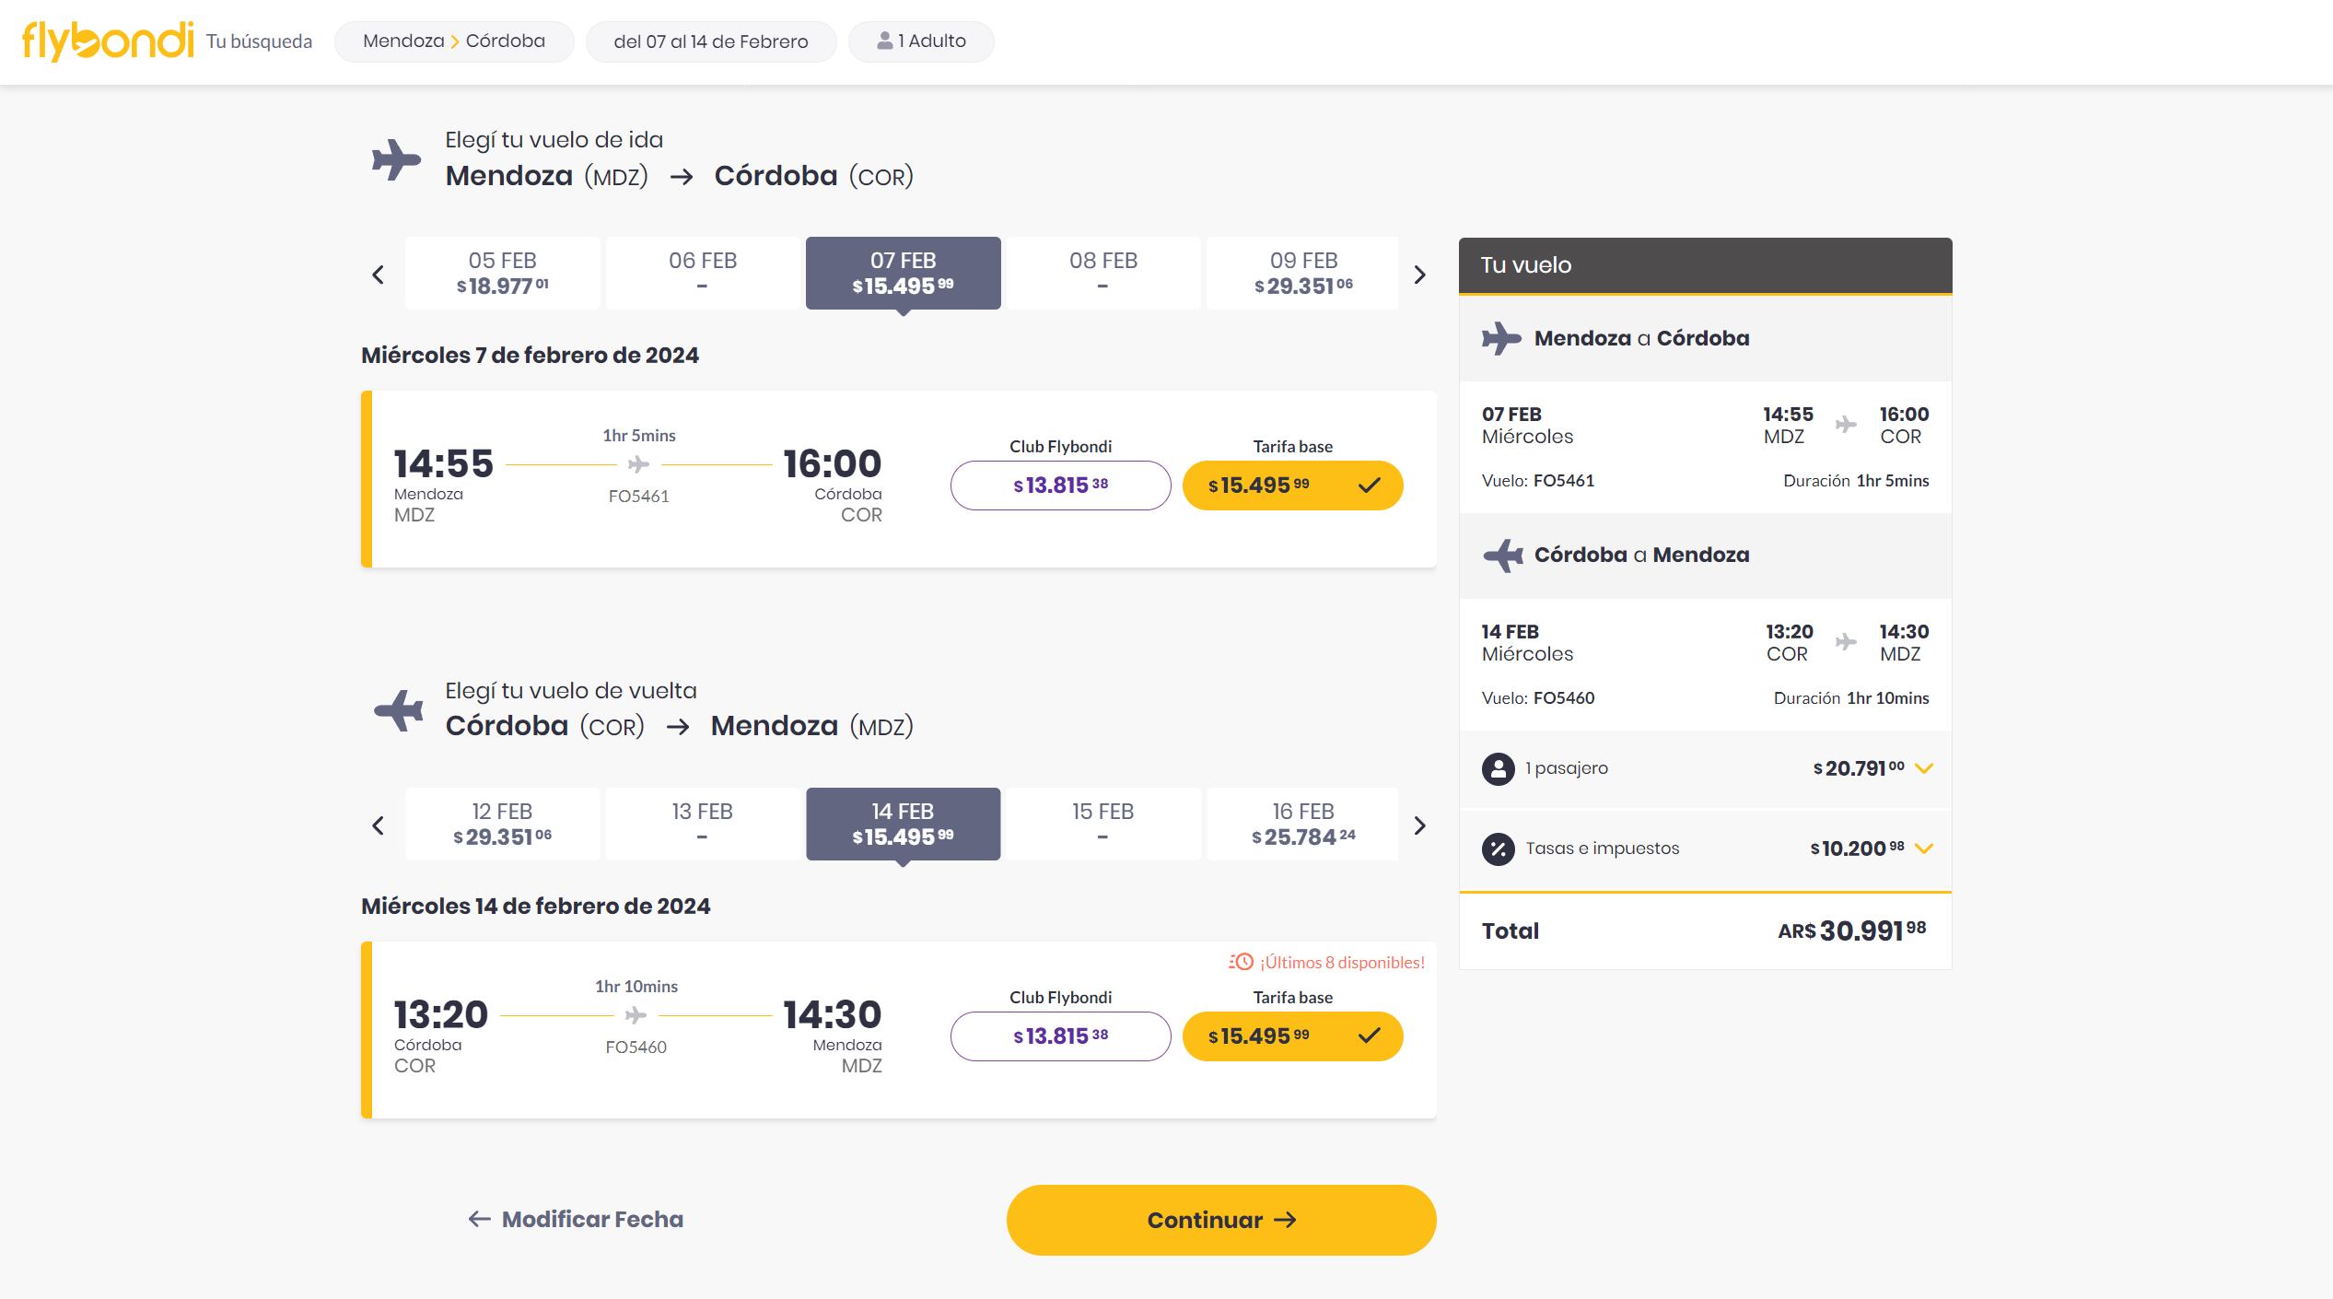Click the airplane icon for return flight

(397, 710)
